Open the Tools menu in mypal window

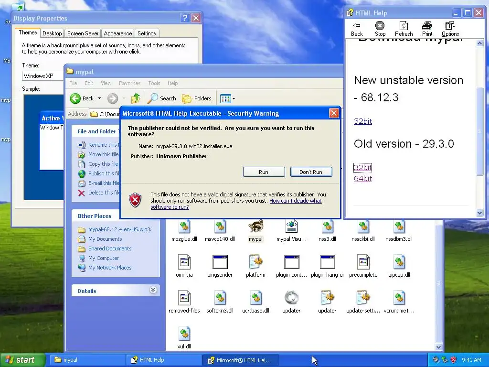154,83
